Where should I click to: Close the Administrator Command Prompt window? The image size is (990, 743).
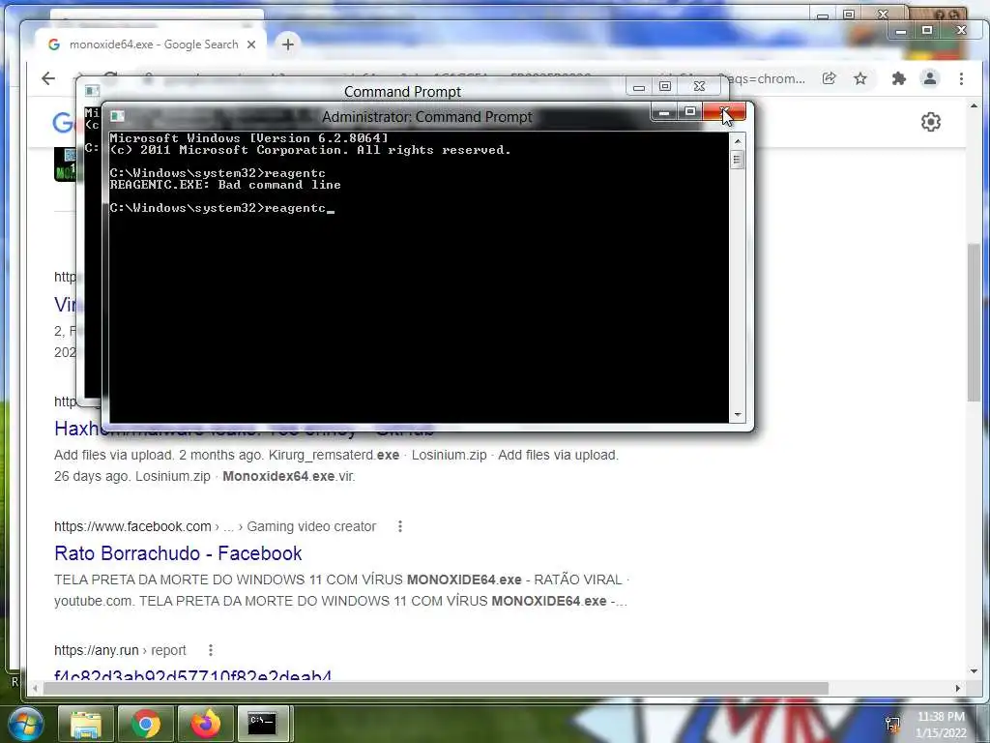click(724, 112)
